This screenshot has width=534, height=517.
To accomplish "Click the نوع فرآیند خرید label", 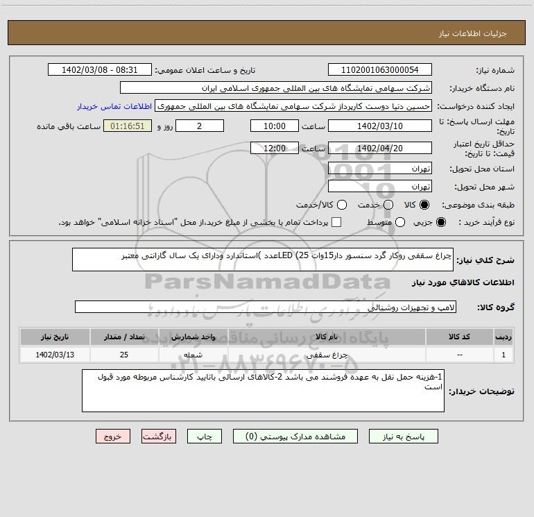I will tap(486, 222).
